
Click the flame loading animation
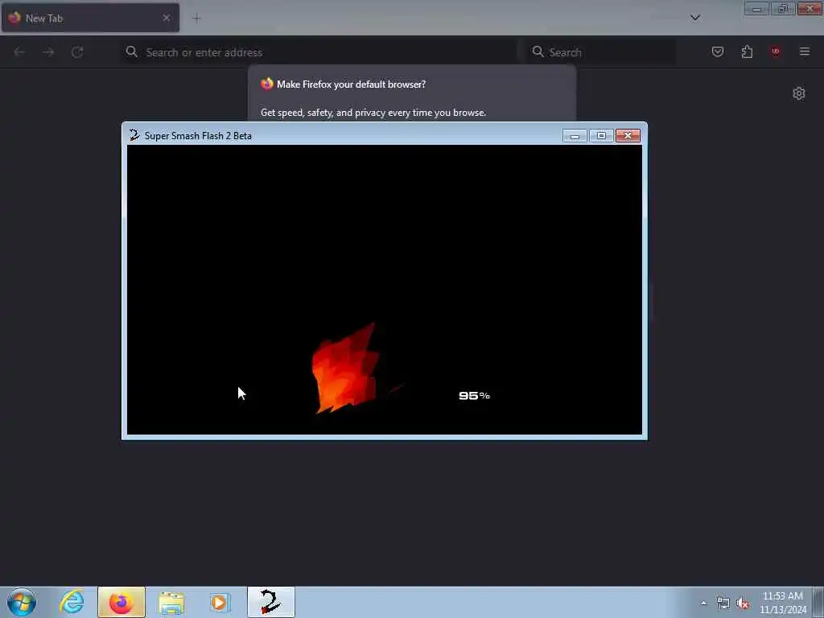tap(345, 369)
